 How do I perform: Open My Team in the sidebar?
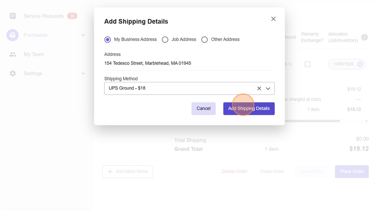click(34, 54)
